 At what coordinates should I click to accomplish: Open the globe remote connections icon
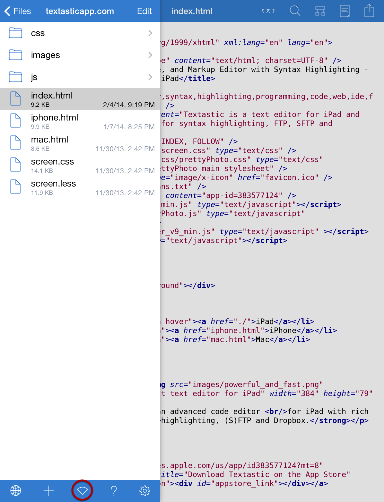16,491
